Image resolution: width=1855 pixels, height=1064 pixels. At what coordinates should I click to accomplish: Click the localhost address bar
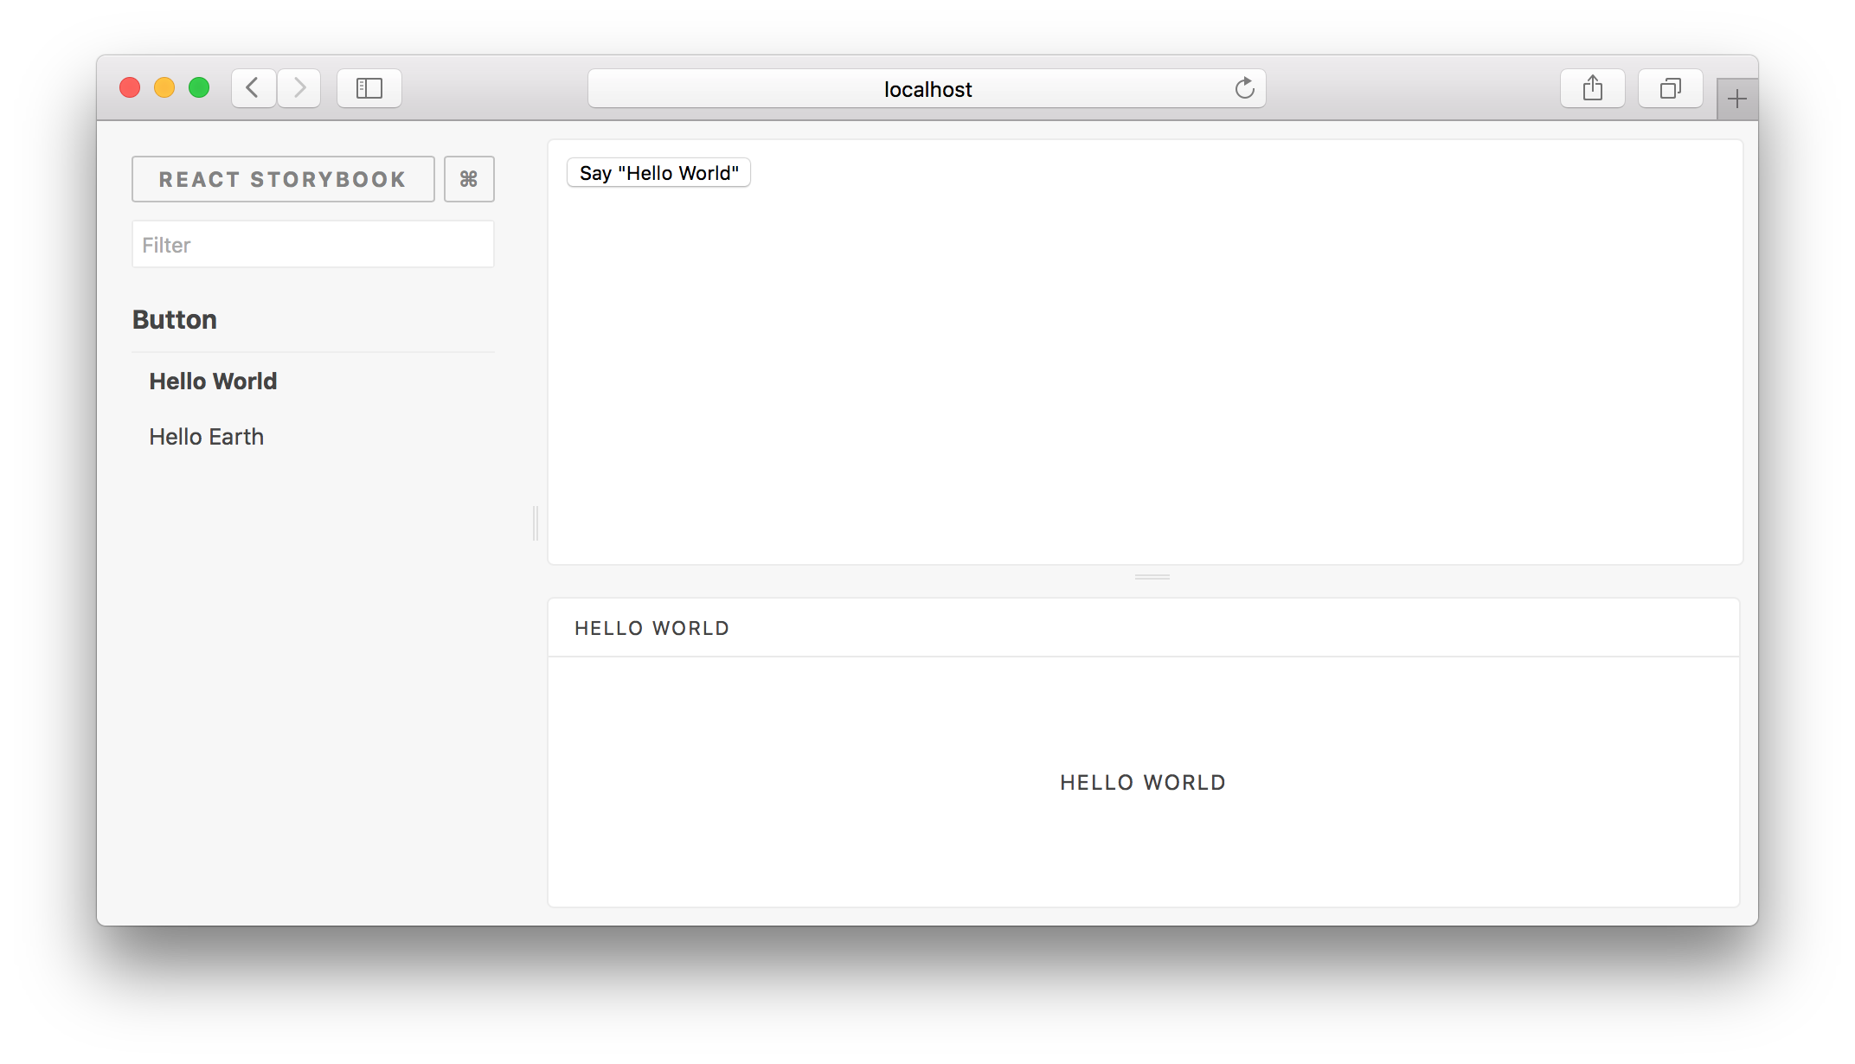(x=926, y=89)
